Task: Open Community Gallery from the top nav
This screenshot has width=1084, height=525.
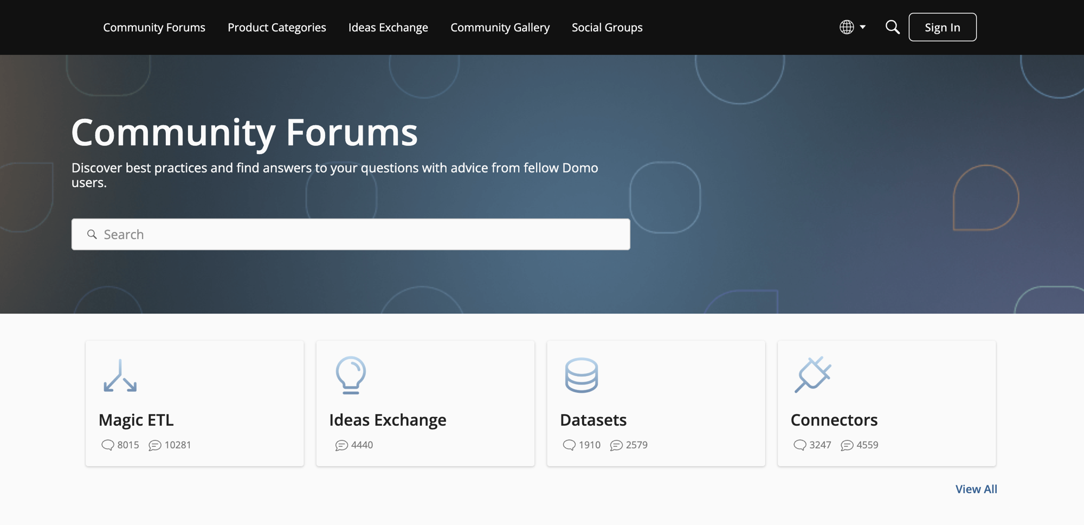Action: [500, 27]
